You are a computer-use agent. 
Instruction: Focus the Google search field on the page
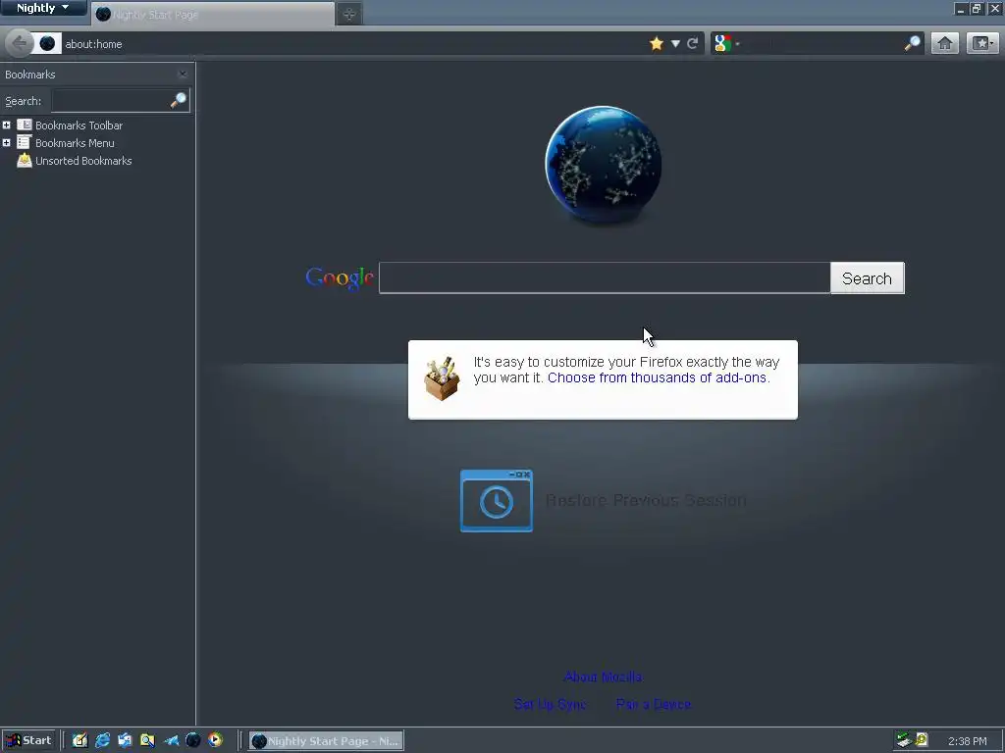pyautogui.click(x=605, y=277)
